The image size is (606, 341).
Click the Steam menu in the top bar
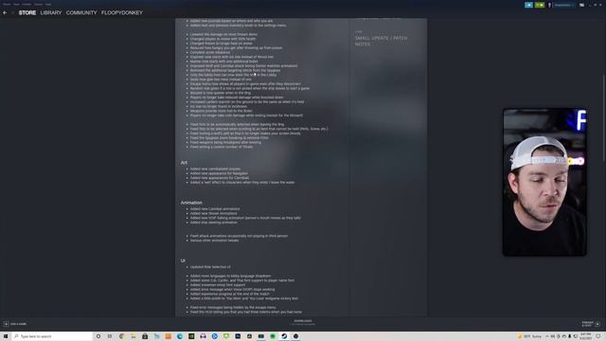coord(7,4)
